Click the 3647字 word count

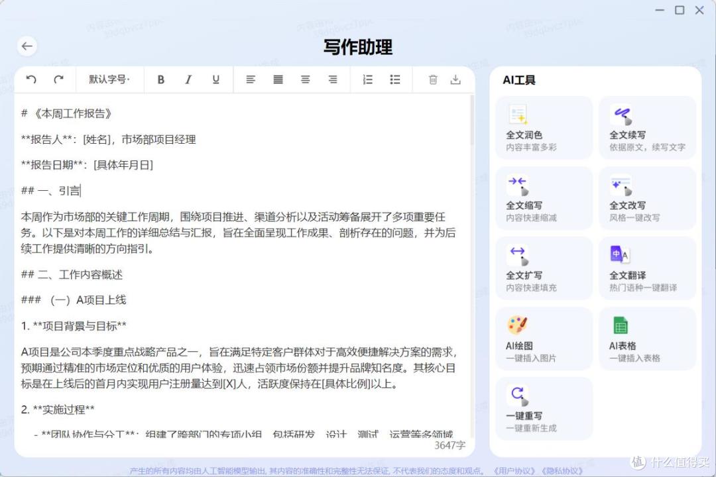449,445
